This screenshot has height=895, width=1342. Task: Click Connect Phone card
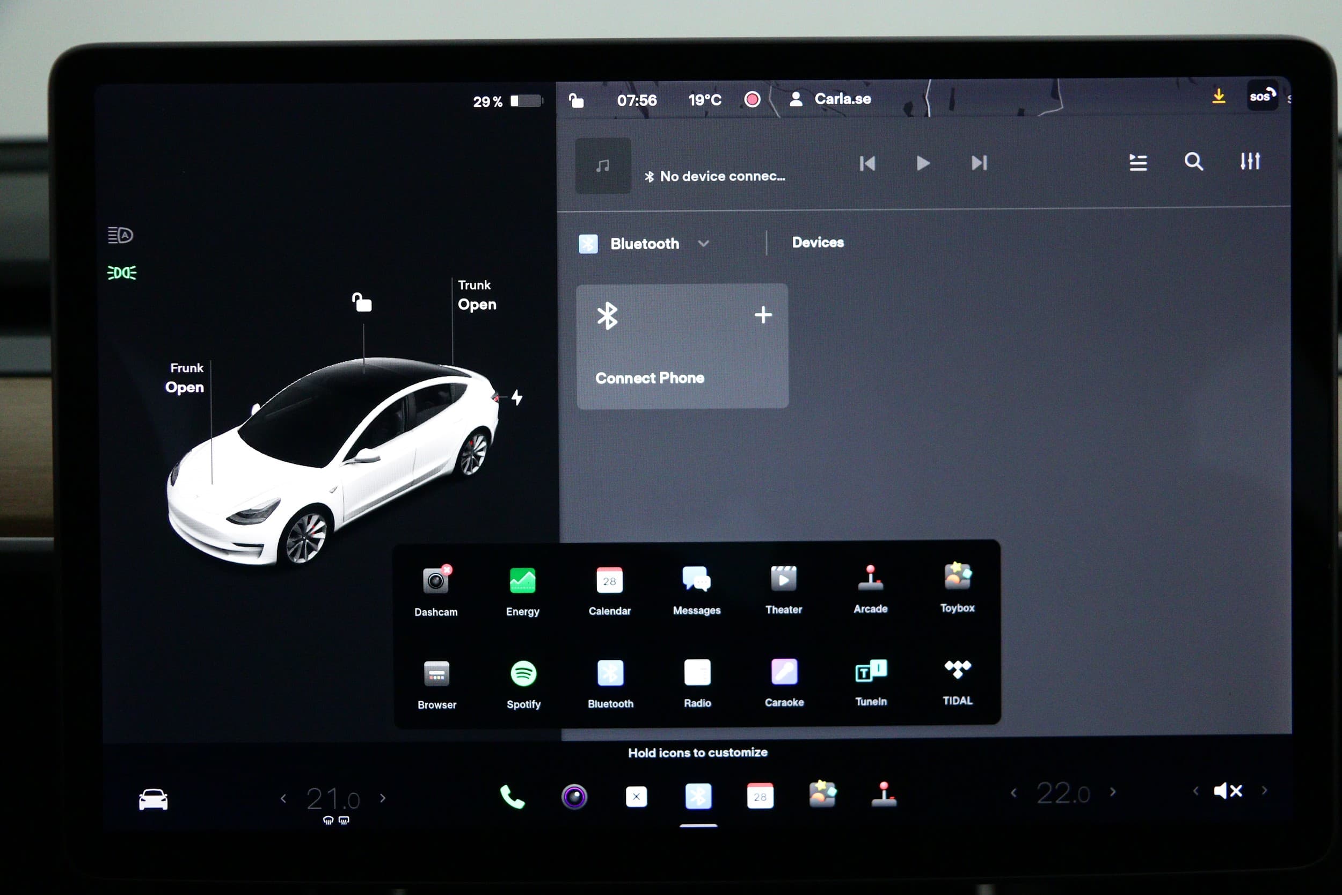(682, 346)
